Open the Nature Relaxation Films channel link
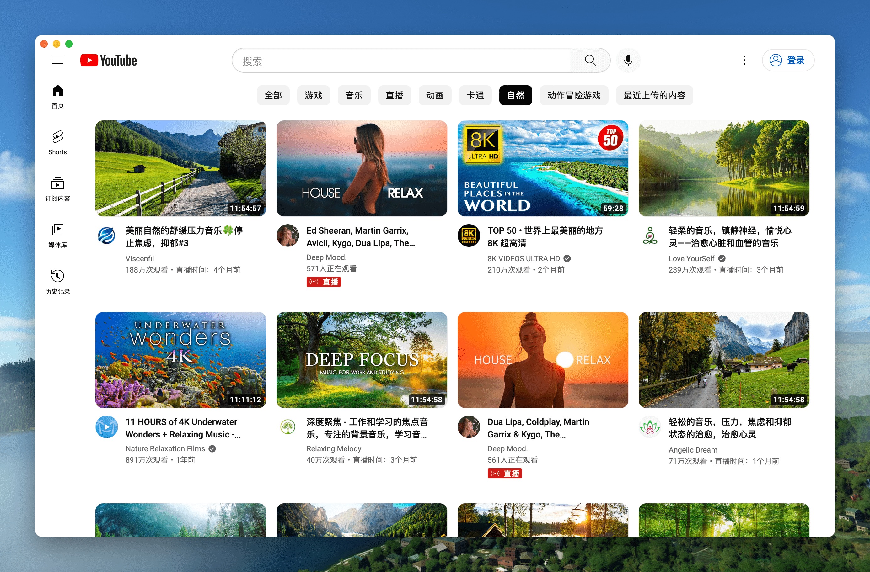Image resolution: width=870 pixels, height=572 pixels. (165, 448)
